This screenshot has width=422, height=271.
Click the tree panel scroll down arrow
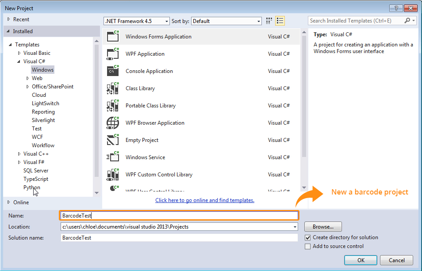click(x=96, y=193)
